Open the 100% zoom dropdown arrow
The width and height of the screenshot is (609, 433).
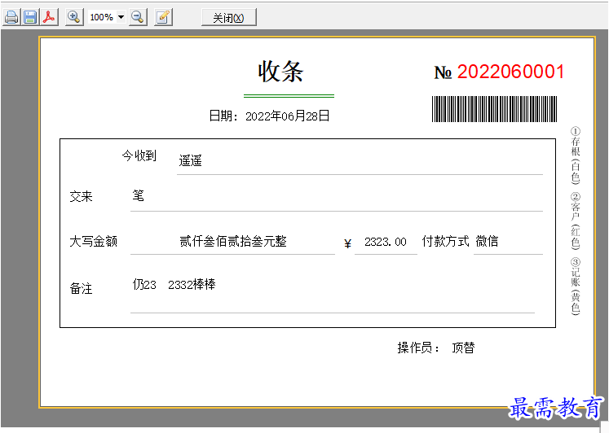point(121,17)
